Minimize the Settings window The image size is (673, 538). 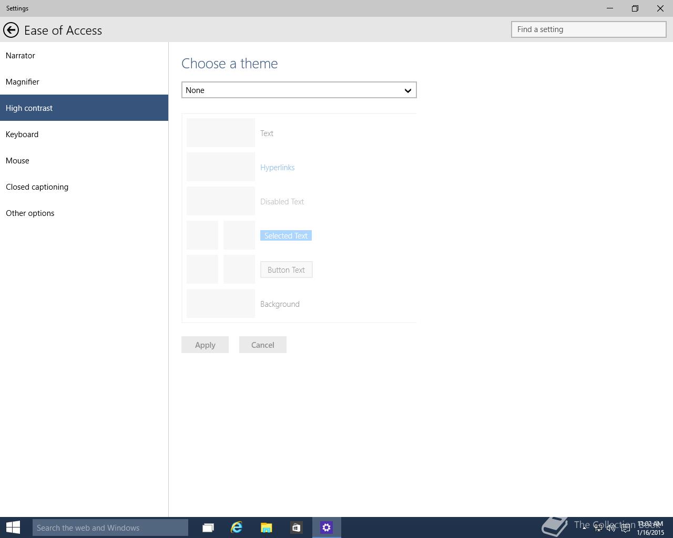click(x=610, y=8)
